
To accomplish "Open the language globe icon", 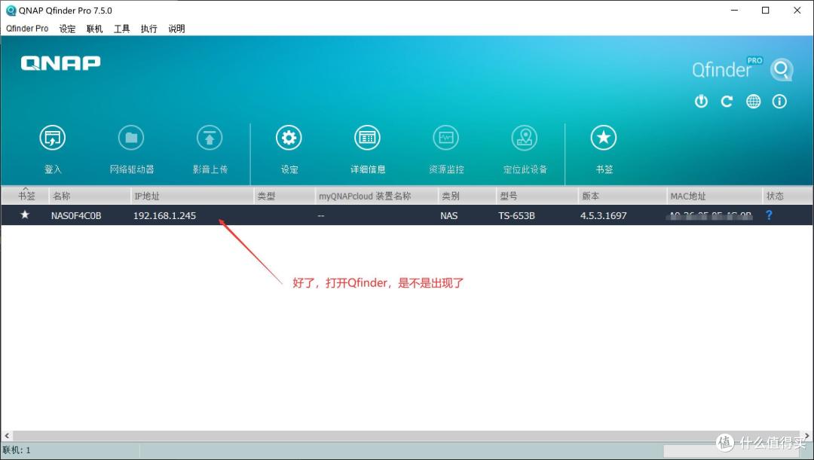I will coord(753,101).
